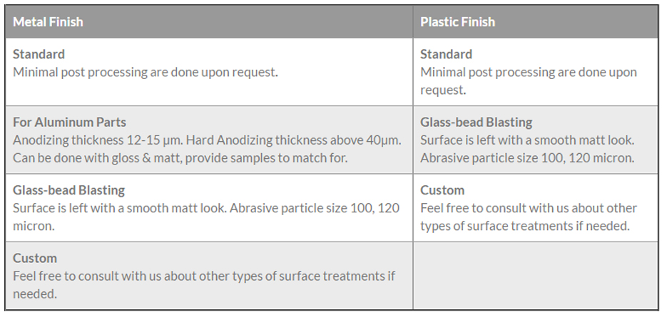Click Glass-bead Blasting heading in Metal Finish column

(68, 190)
